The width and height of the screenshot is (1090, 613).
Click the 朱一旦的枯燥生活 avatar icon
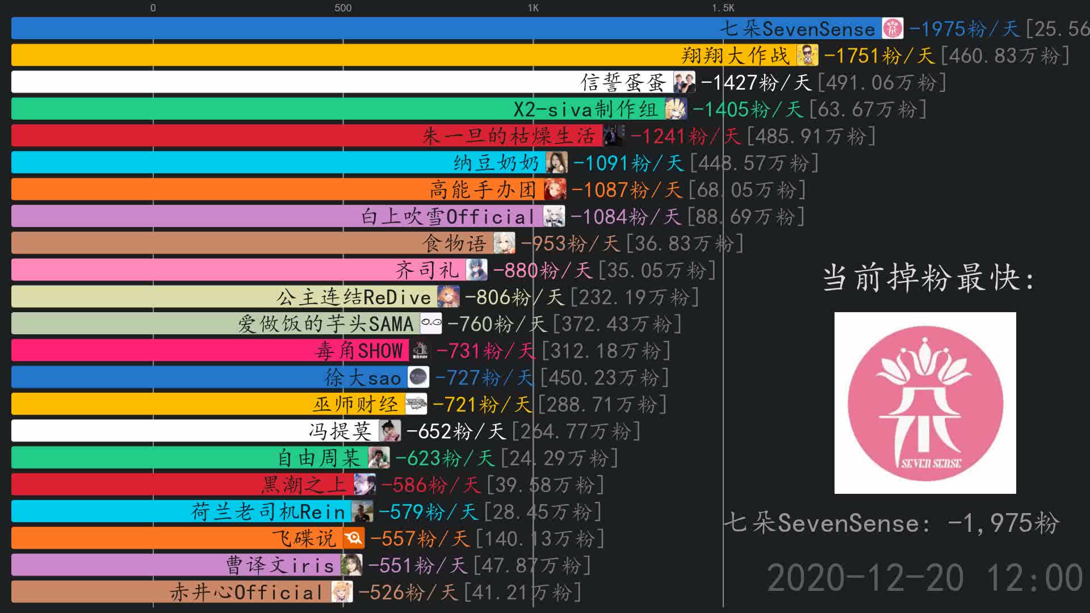(613, 136)
